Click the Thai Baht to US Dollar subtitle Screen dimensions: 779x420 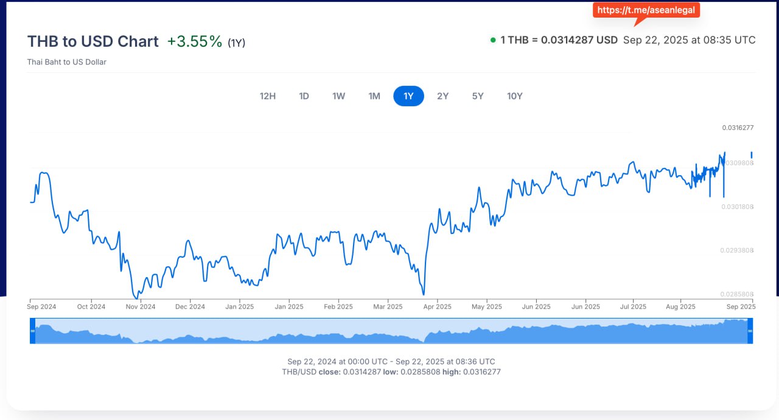(67, 62)
